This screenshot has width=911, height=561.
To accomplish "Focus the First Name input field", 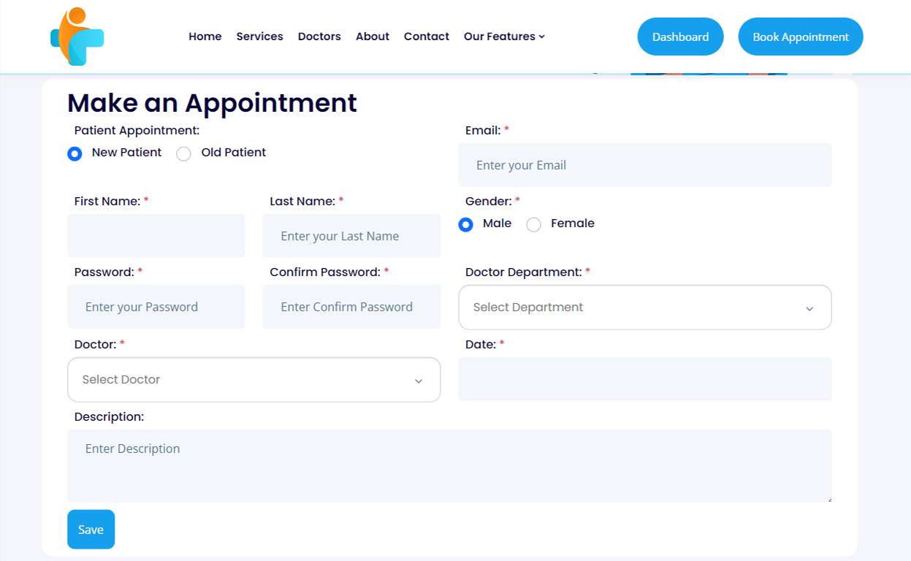I will pos(156,235).
